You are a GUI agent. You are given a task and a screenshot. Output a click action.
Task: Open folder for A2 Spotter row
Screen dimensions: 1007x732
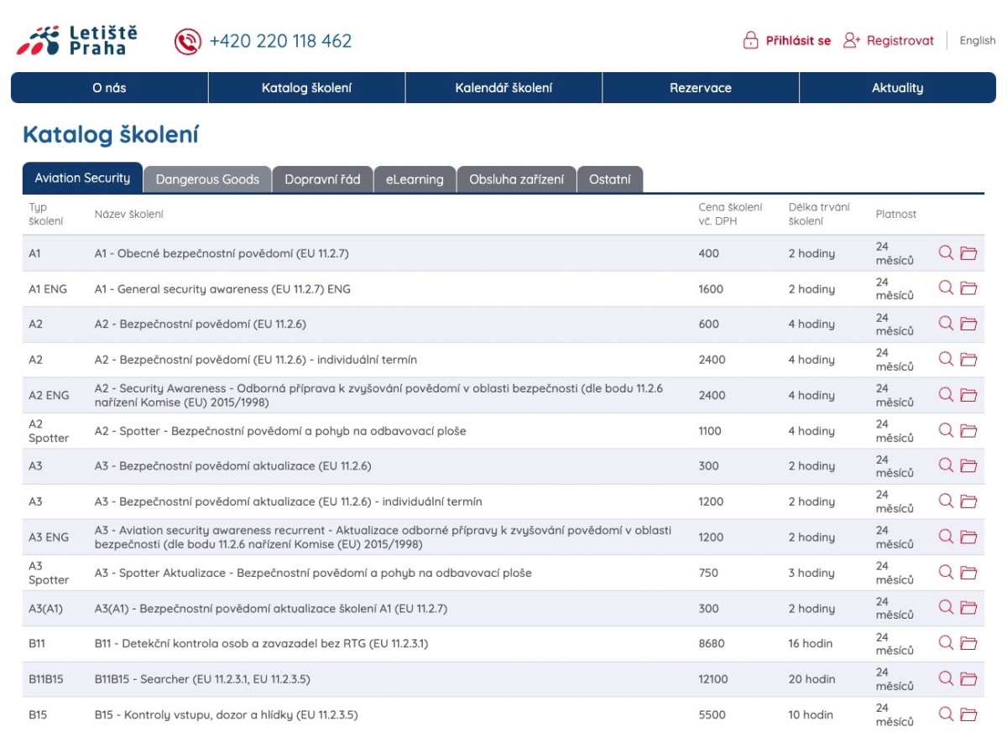click(x=968, y=431)
